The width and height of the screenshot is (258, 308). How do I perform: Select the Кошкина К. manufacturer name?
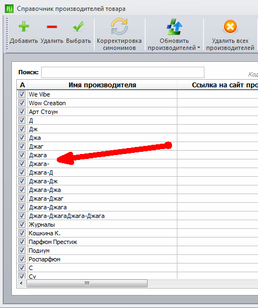click(45, 233)
